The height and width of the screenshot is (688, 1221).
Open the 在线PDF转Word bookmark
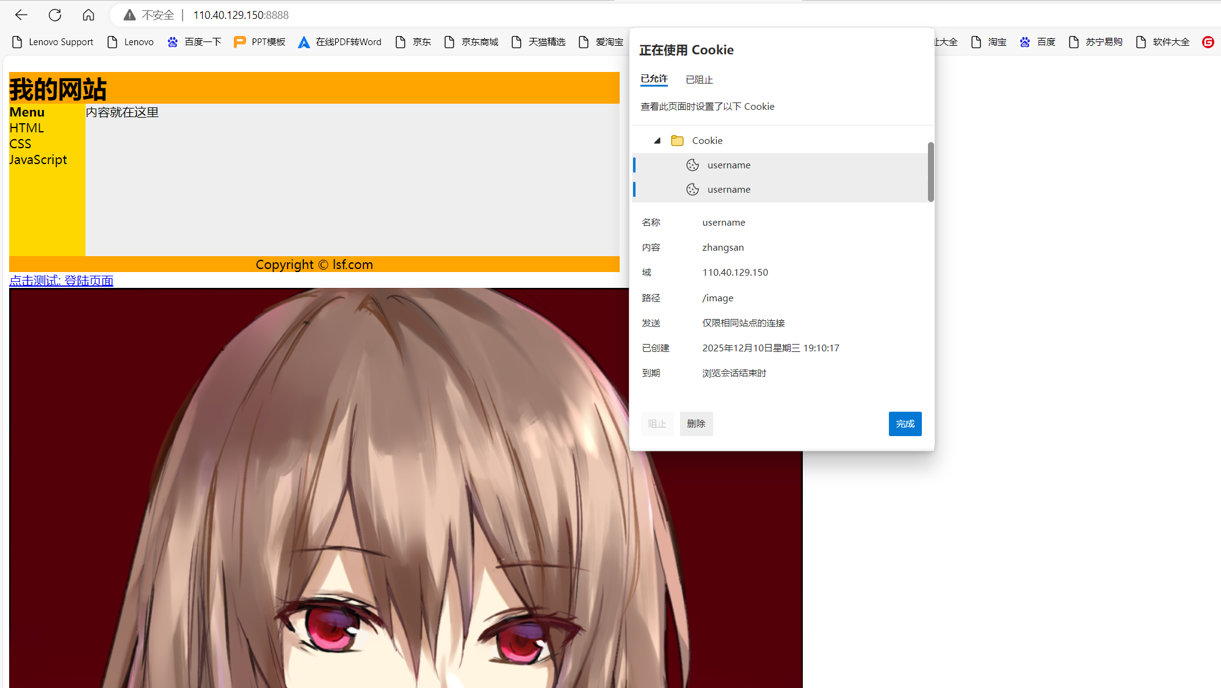[x=339, y=41]
